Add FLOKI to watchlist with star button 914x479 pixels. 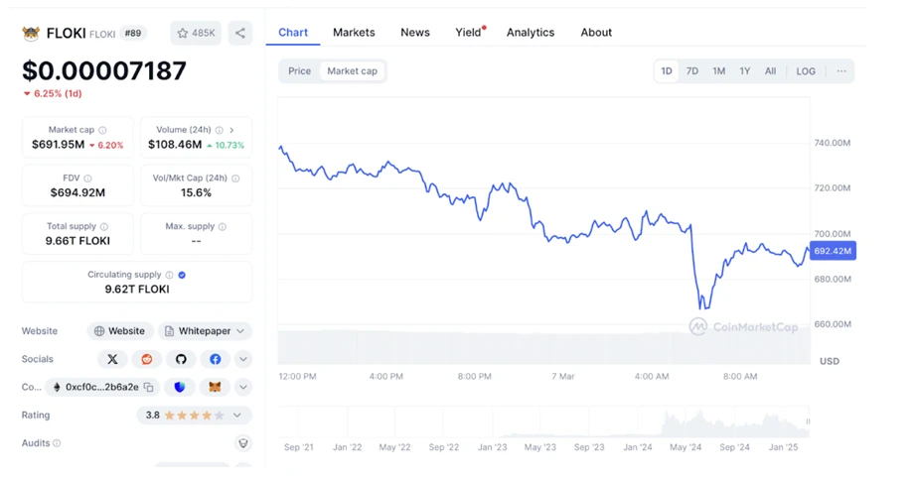pyautogui.click(x=196, y=33)
